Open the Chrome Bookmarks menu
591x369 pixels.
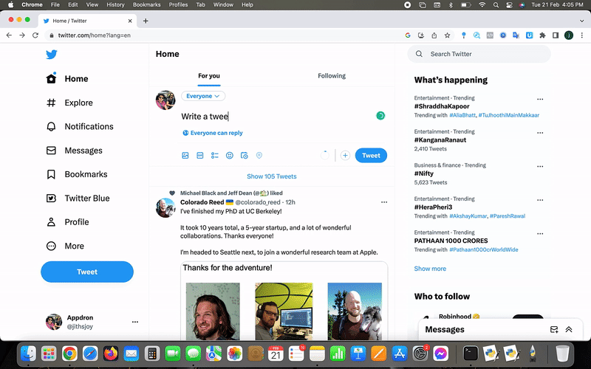tap(146, 5)
